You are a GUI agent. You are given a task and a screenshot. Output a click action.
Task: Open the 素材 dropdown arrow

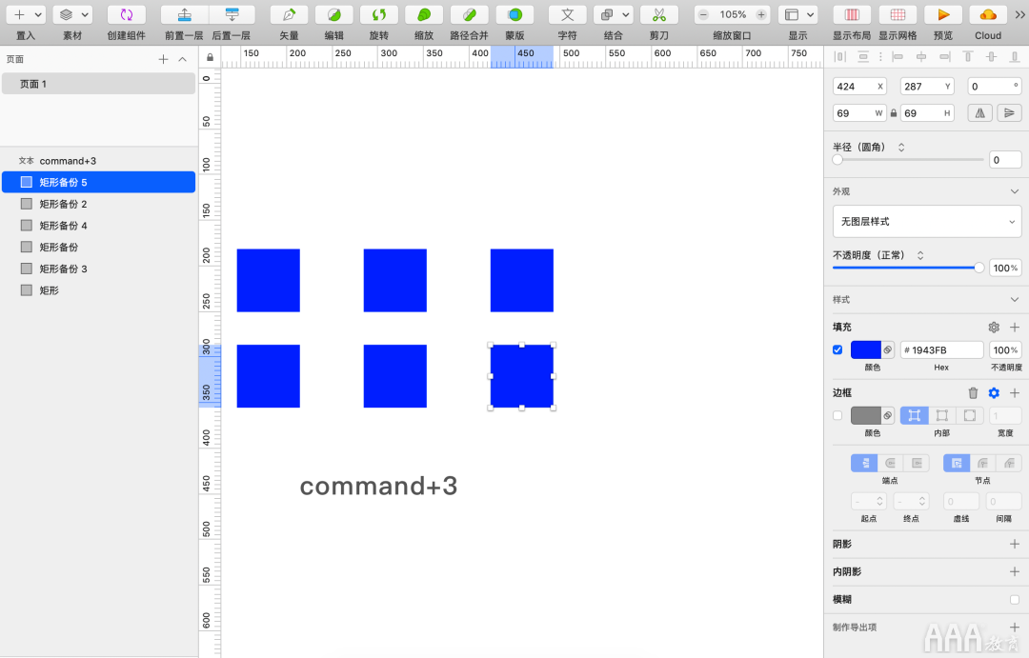[85, 14]
